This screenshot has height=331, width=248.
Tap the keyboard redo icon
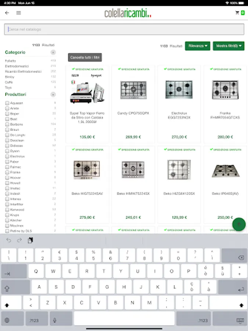tap(19, 240)
